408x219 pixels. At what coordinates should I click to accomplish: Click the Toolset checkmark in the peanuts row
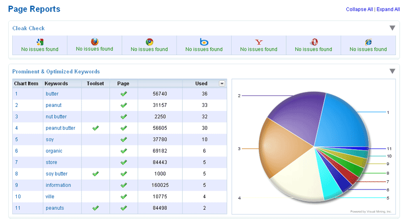95,208
